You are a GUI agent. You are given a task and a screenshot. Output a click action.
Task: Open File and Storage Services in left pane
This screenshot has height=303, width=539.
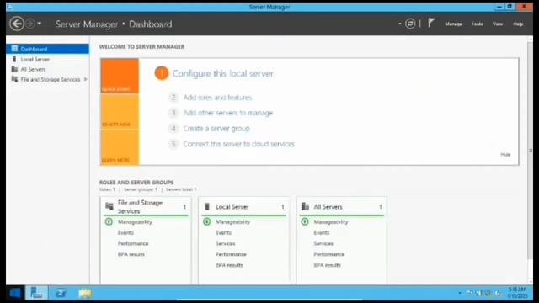click(47, 79)
